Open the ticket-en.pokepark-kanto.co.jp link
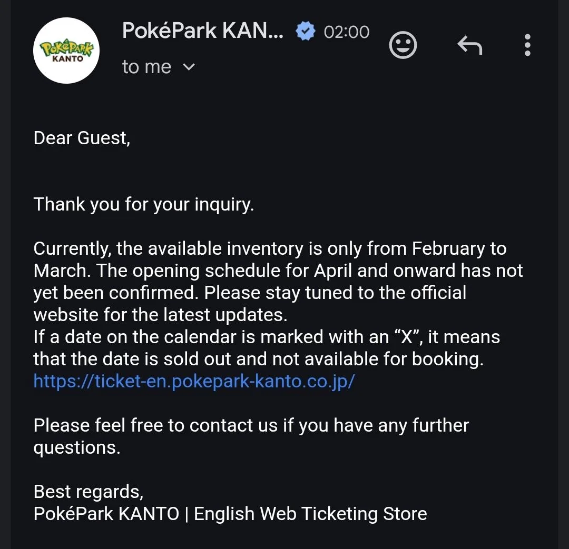 194,381
